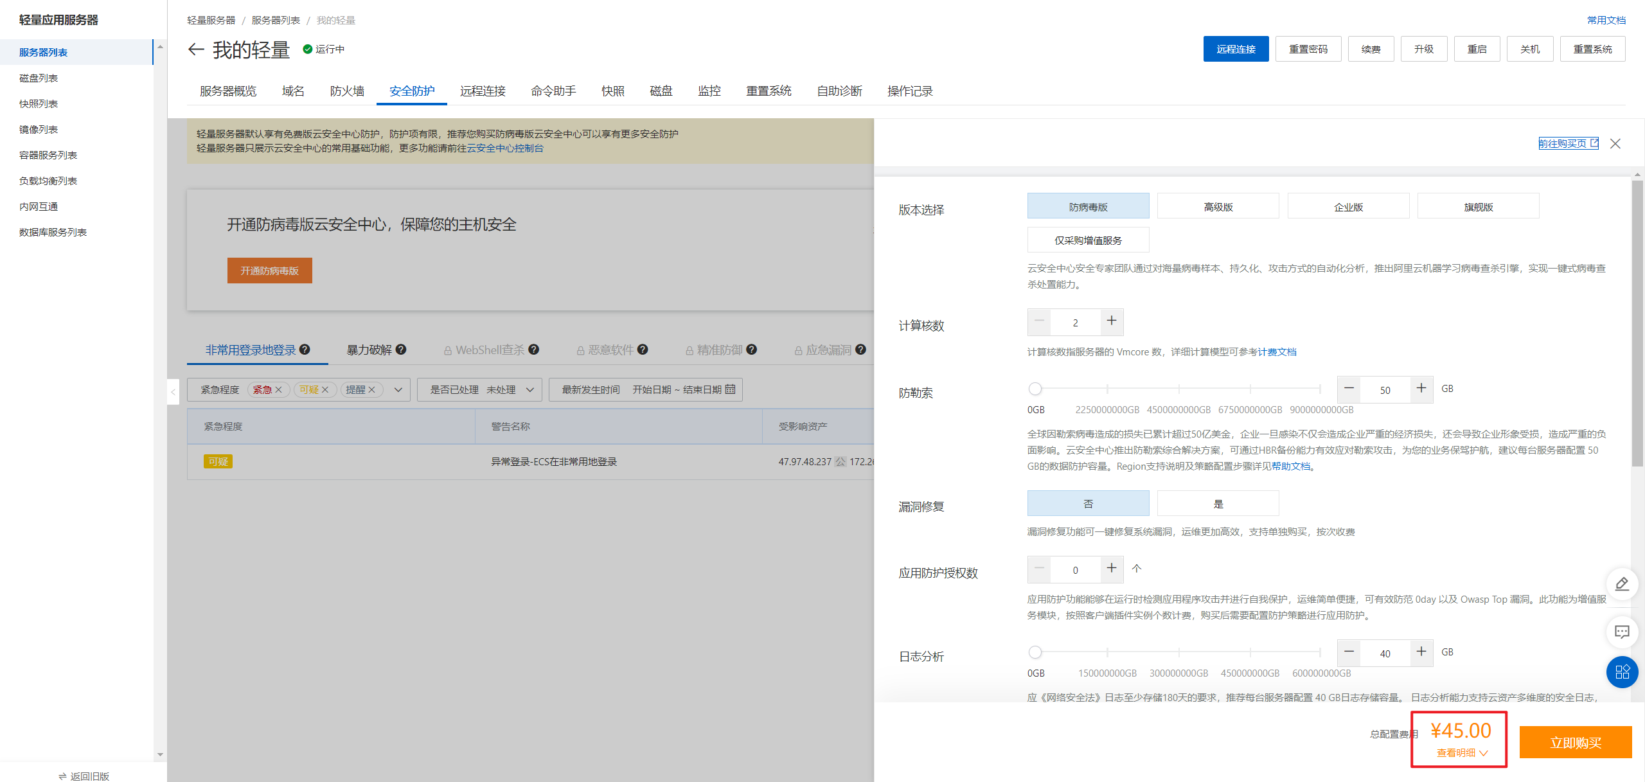Open 快照列表 in sidebar
The height and width of the screenshot is (782, 1645).
39,103
